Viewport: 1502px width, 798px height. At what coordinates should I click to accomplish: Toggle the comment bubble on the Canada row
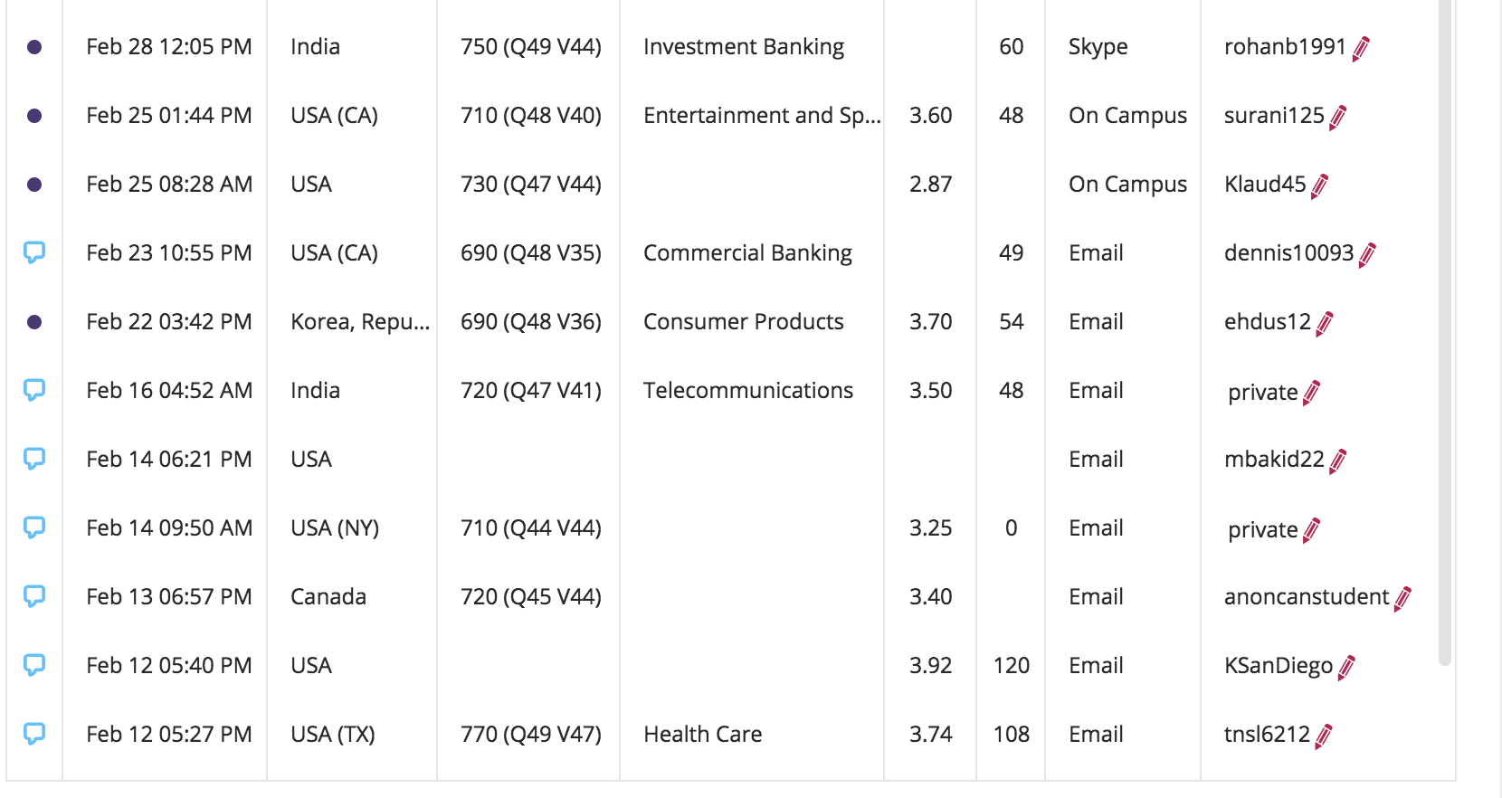[33, 596]
